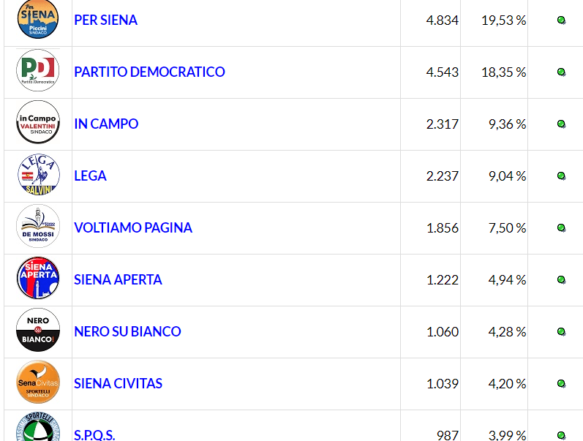Click the Nero su Bianco logo

(38, 331)
